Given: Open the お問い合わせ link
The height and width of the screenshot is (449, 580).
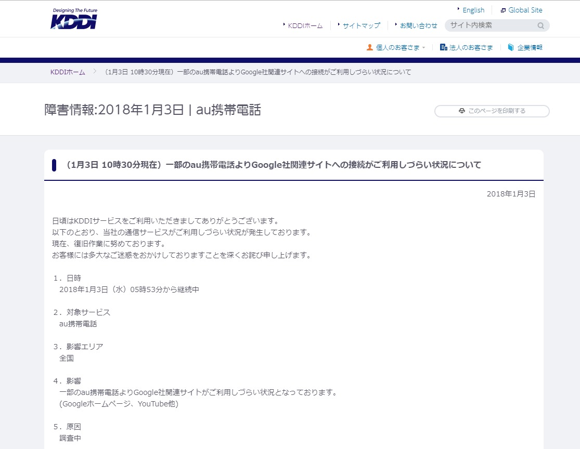Looking at the screenshot, I should click(419, 25).
